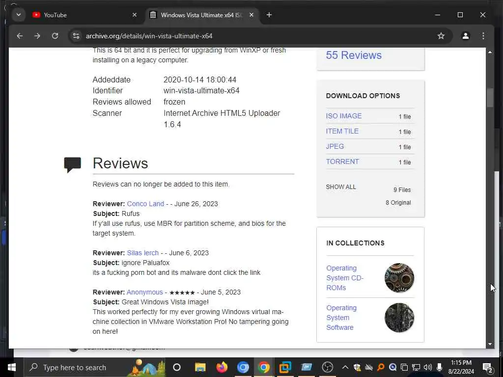View site information icon in address bar
The height and width of the screenshot is (377, 503).
point(76,36)
